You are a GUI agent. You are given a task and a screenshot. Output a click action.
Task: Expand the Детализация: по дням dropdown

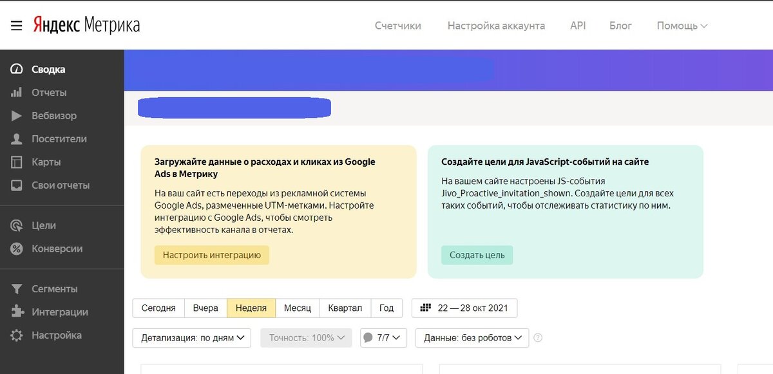(x=191, y=338)
